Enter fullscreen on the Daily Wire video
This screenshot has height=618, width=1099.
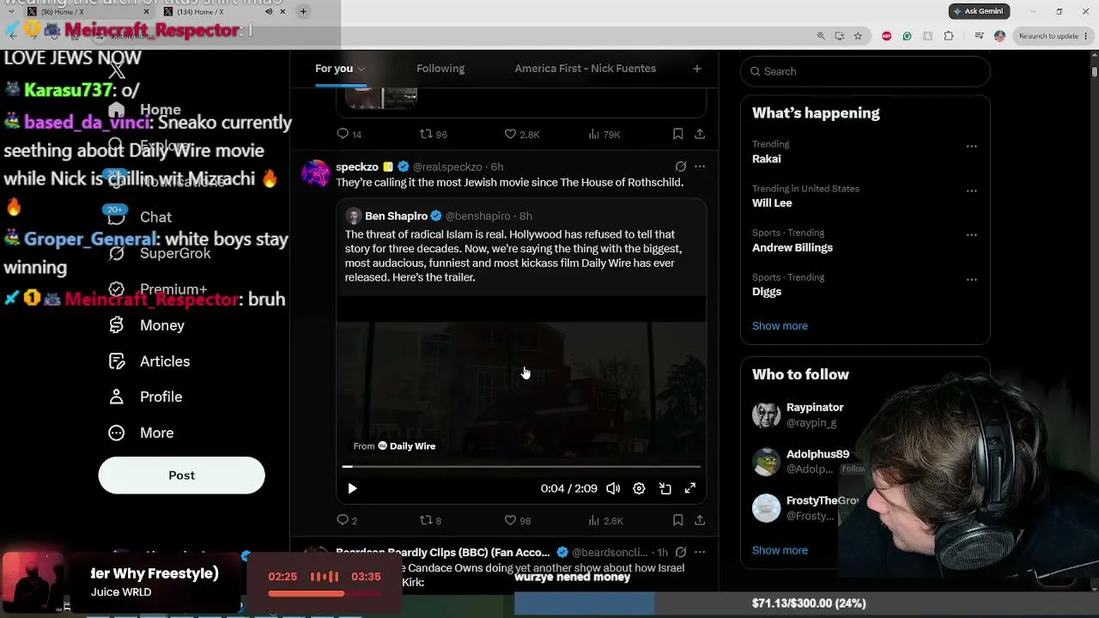tap(690, 488)
